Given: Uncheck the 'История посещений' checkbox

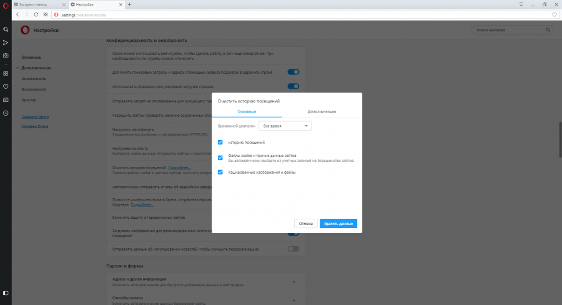Looking at the screenshot, I should click(x=220, y=142).
